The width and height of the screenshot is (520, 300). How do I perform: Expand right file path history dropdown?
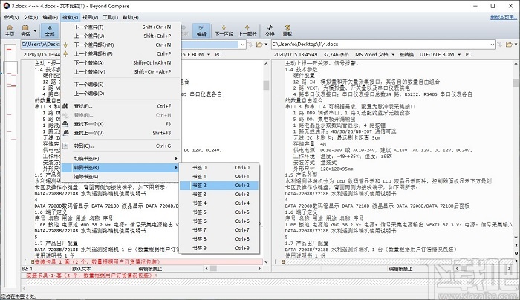coord(493,45)
